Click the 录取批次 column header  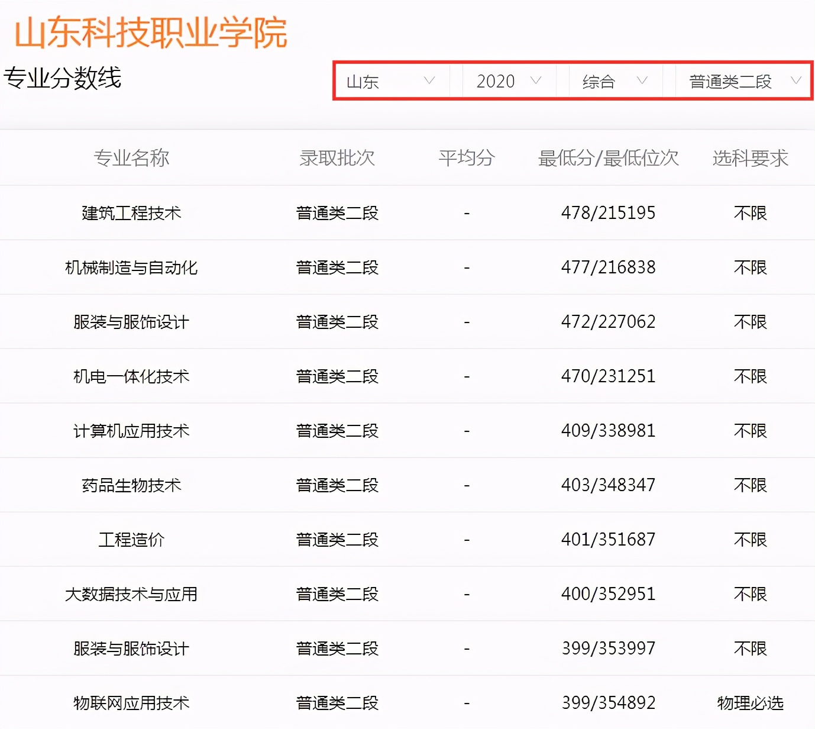pos(337,157)
